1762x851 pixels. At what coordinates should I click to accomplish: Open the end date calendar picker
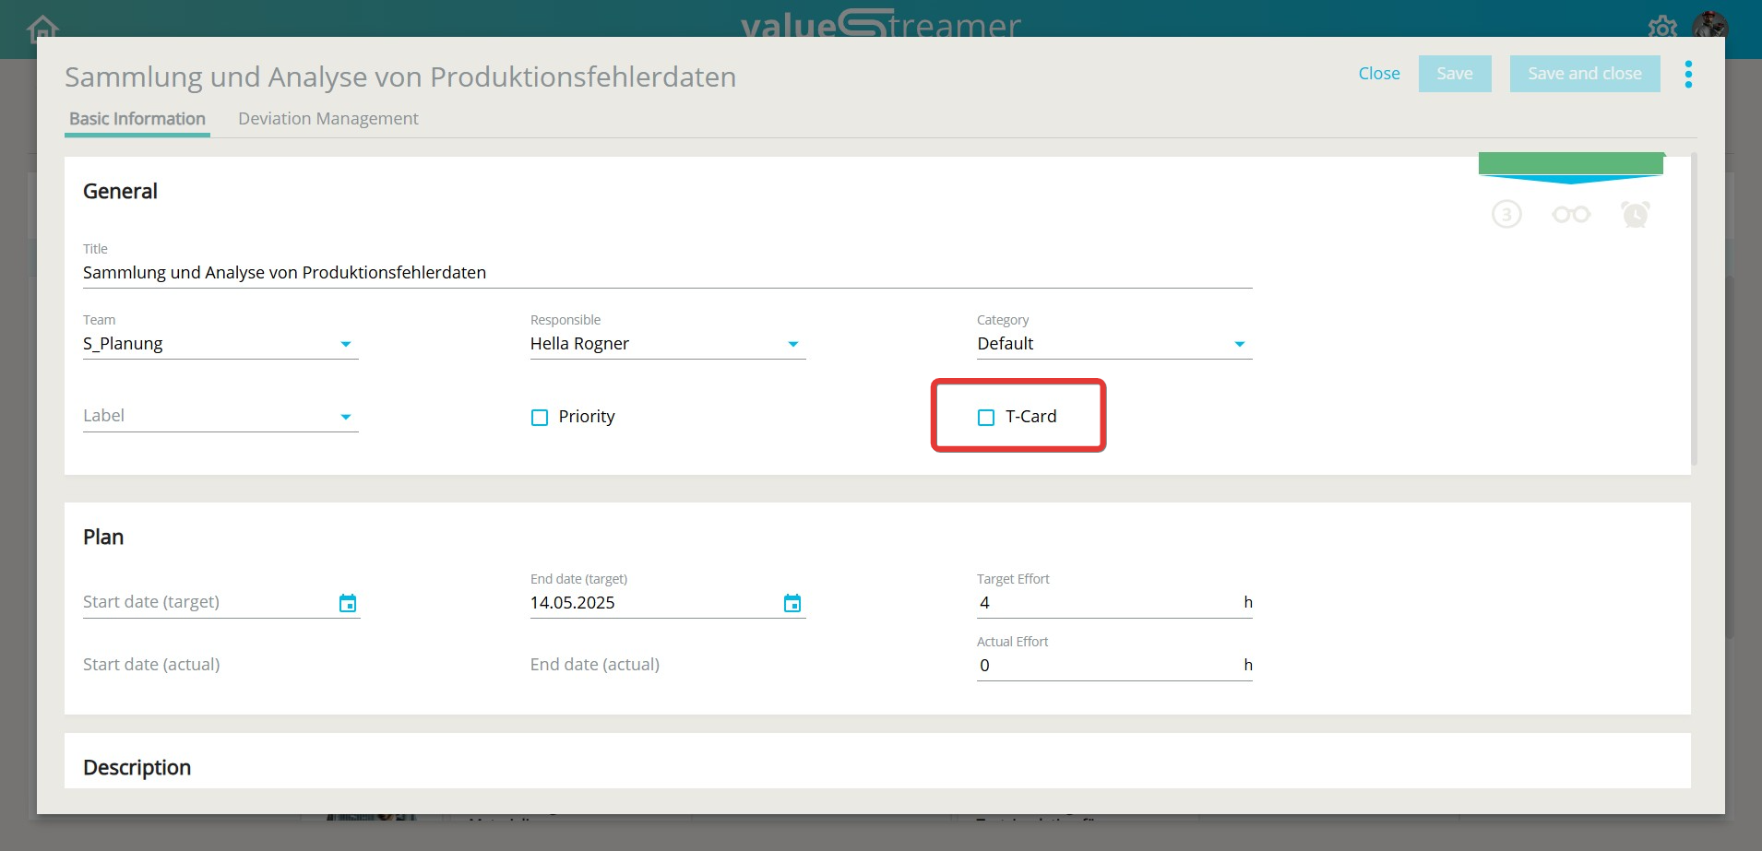tap(792, 603)
